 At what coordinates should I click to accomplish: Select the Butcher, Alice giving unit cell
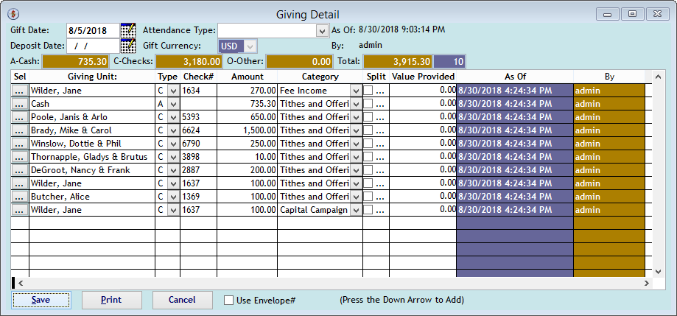click(92, 197)
